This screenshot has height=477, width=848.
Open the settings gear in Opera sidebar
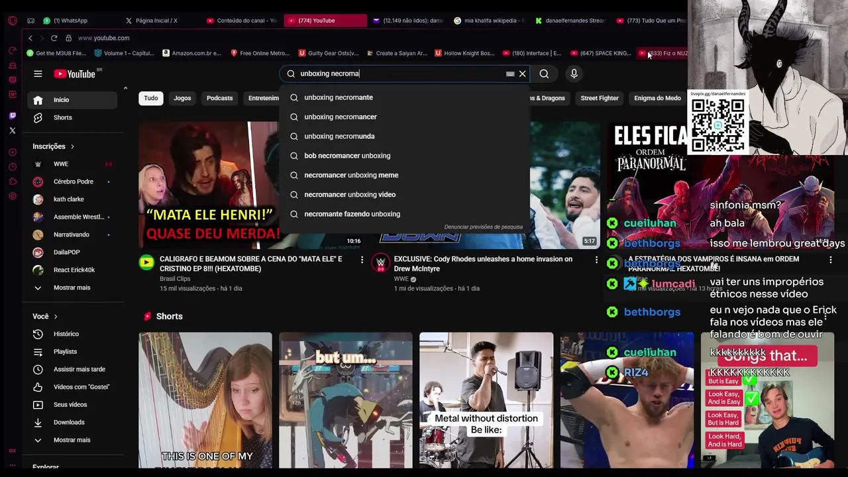point(13,196)
